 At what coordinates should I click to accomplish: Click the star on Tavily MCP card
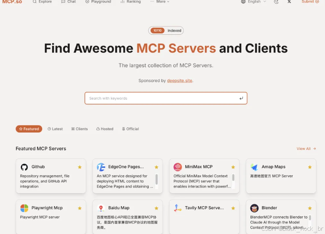coord(233,208)
